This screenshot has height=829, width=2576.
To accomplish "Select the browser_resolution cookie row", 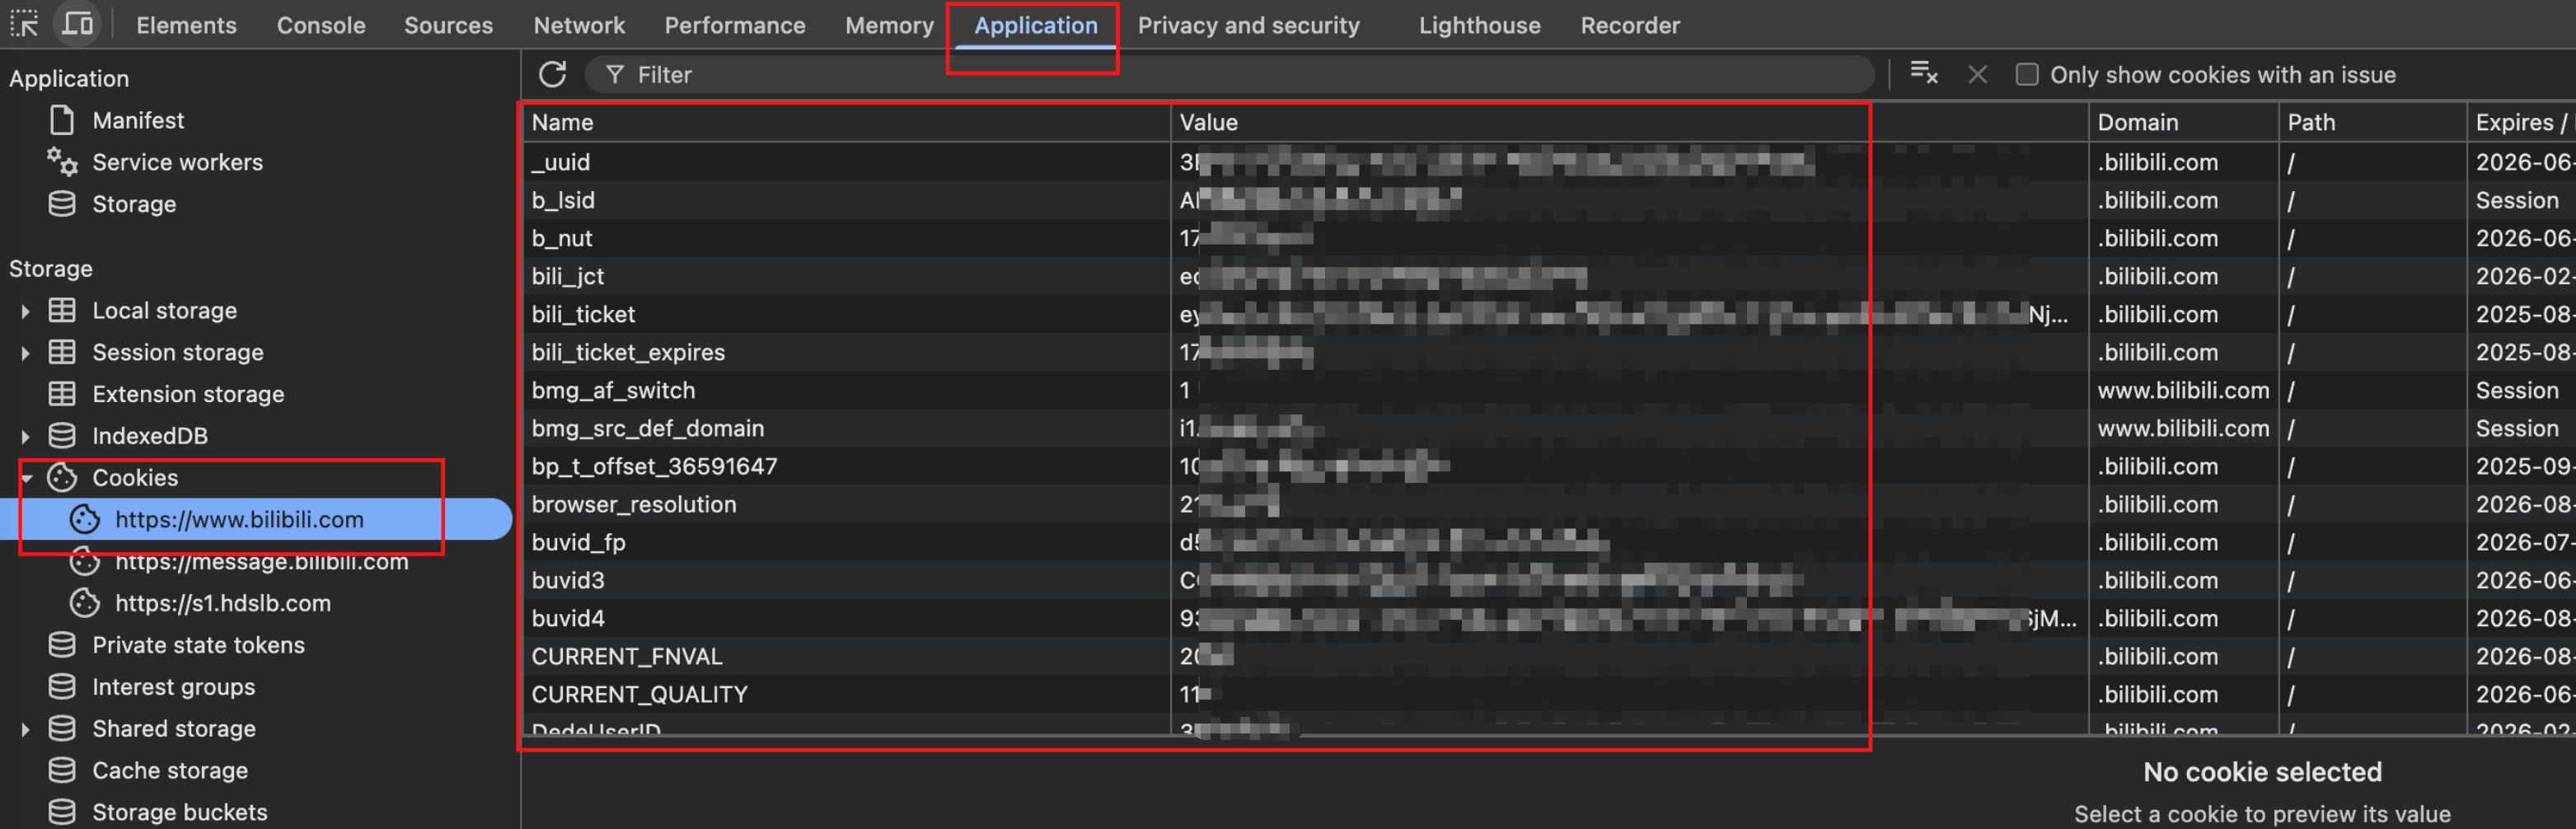I will (1549, 504).
